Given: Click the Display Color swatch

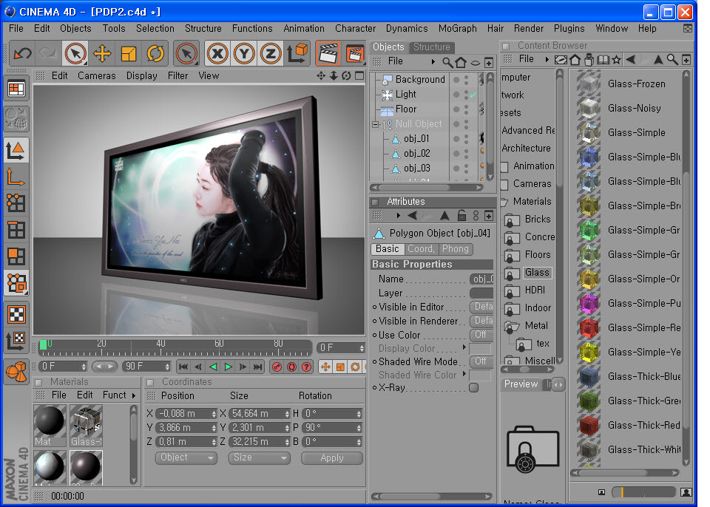Looking at the screenshot, I should tap(481, 349).
